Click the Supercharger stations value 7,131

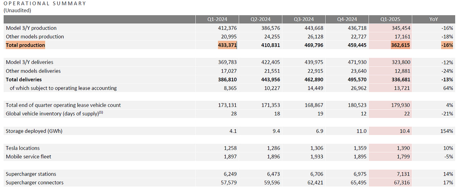coord(403,174)
